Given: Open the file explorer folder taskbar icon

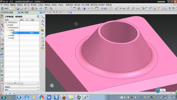Looking at the screenshot, I should click(x=71, y=97).
